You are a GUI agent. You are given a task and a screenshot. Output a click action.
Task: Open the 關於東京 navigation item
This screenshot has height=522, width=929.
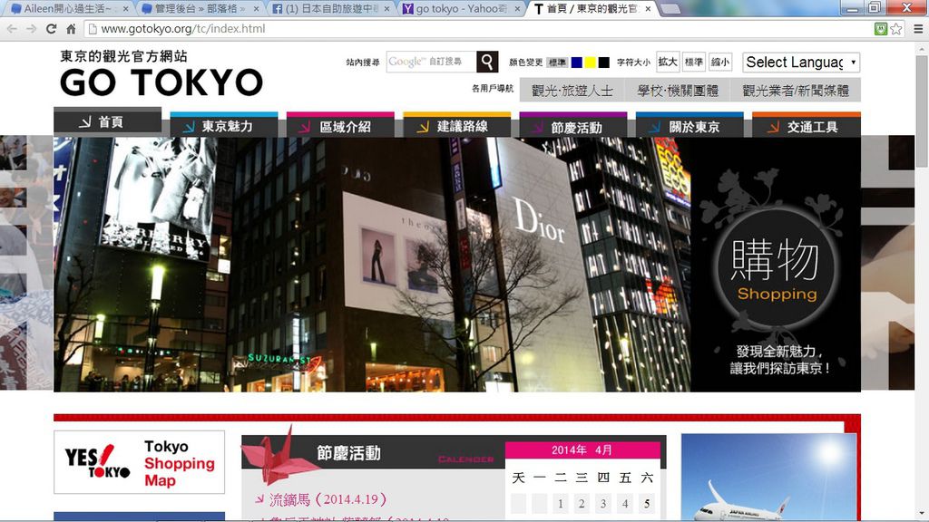pyautogui.click(x=689, y=125)
